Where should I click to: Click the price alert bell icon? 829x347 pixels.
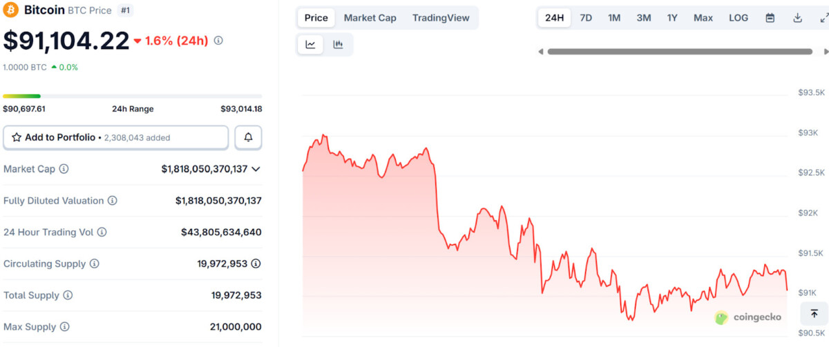click(x=248, y=137)
